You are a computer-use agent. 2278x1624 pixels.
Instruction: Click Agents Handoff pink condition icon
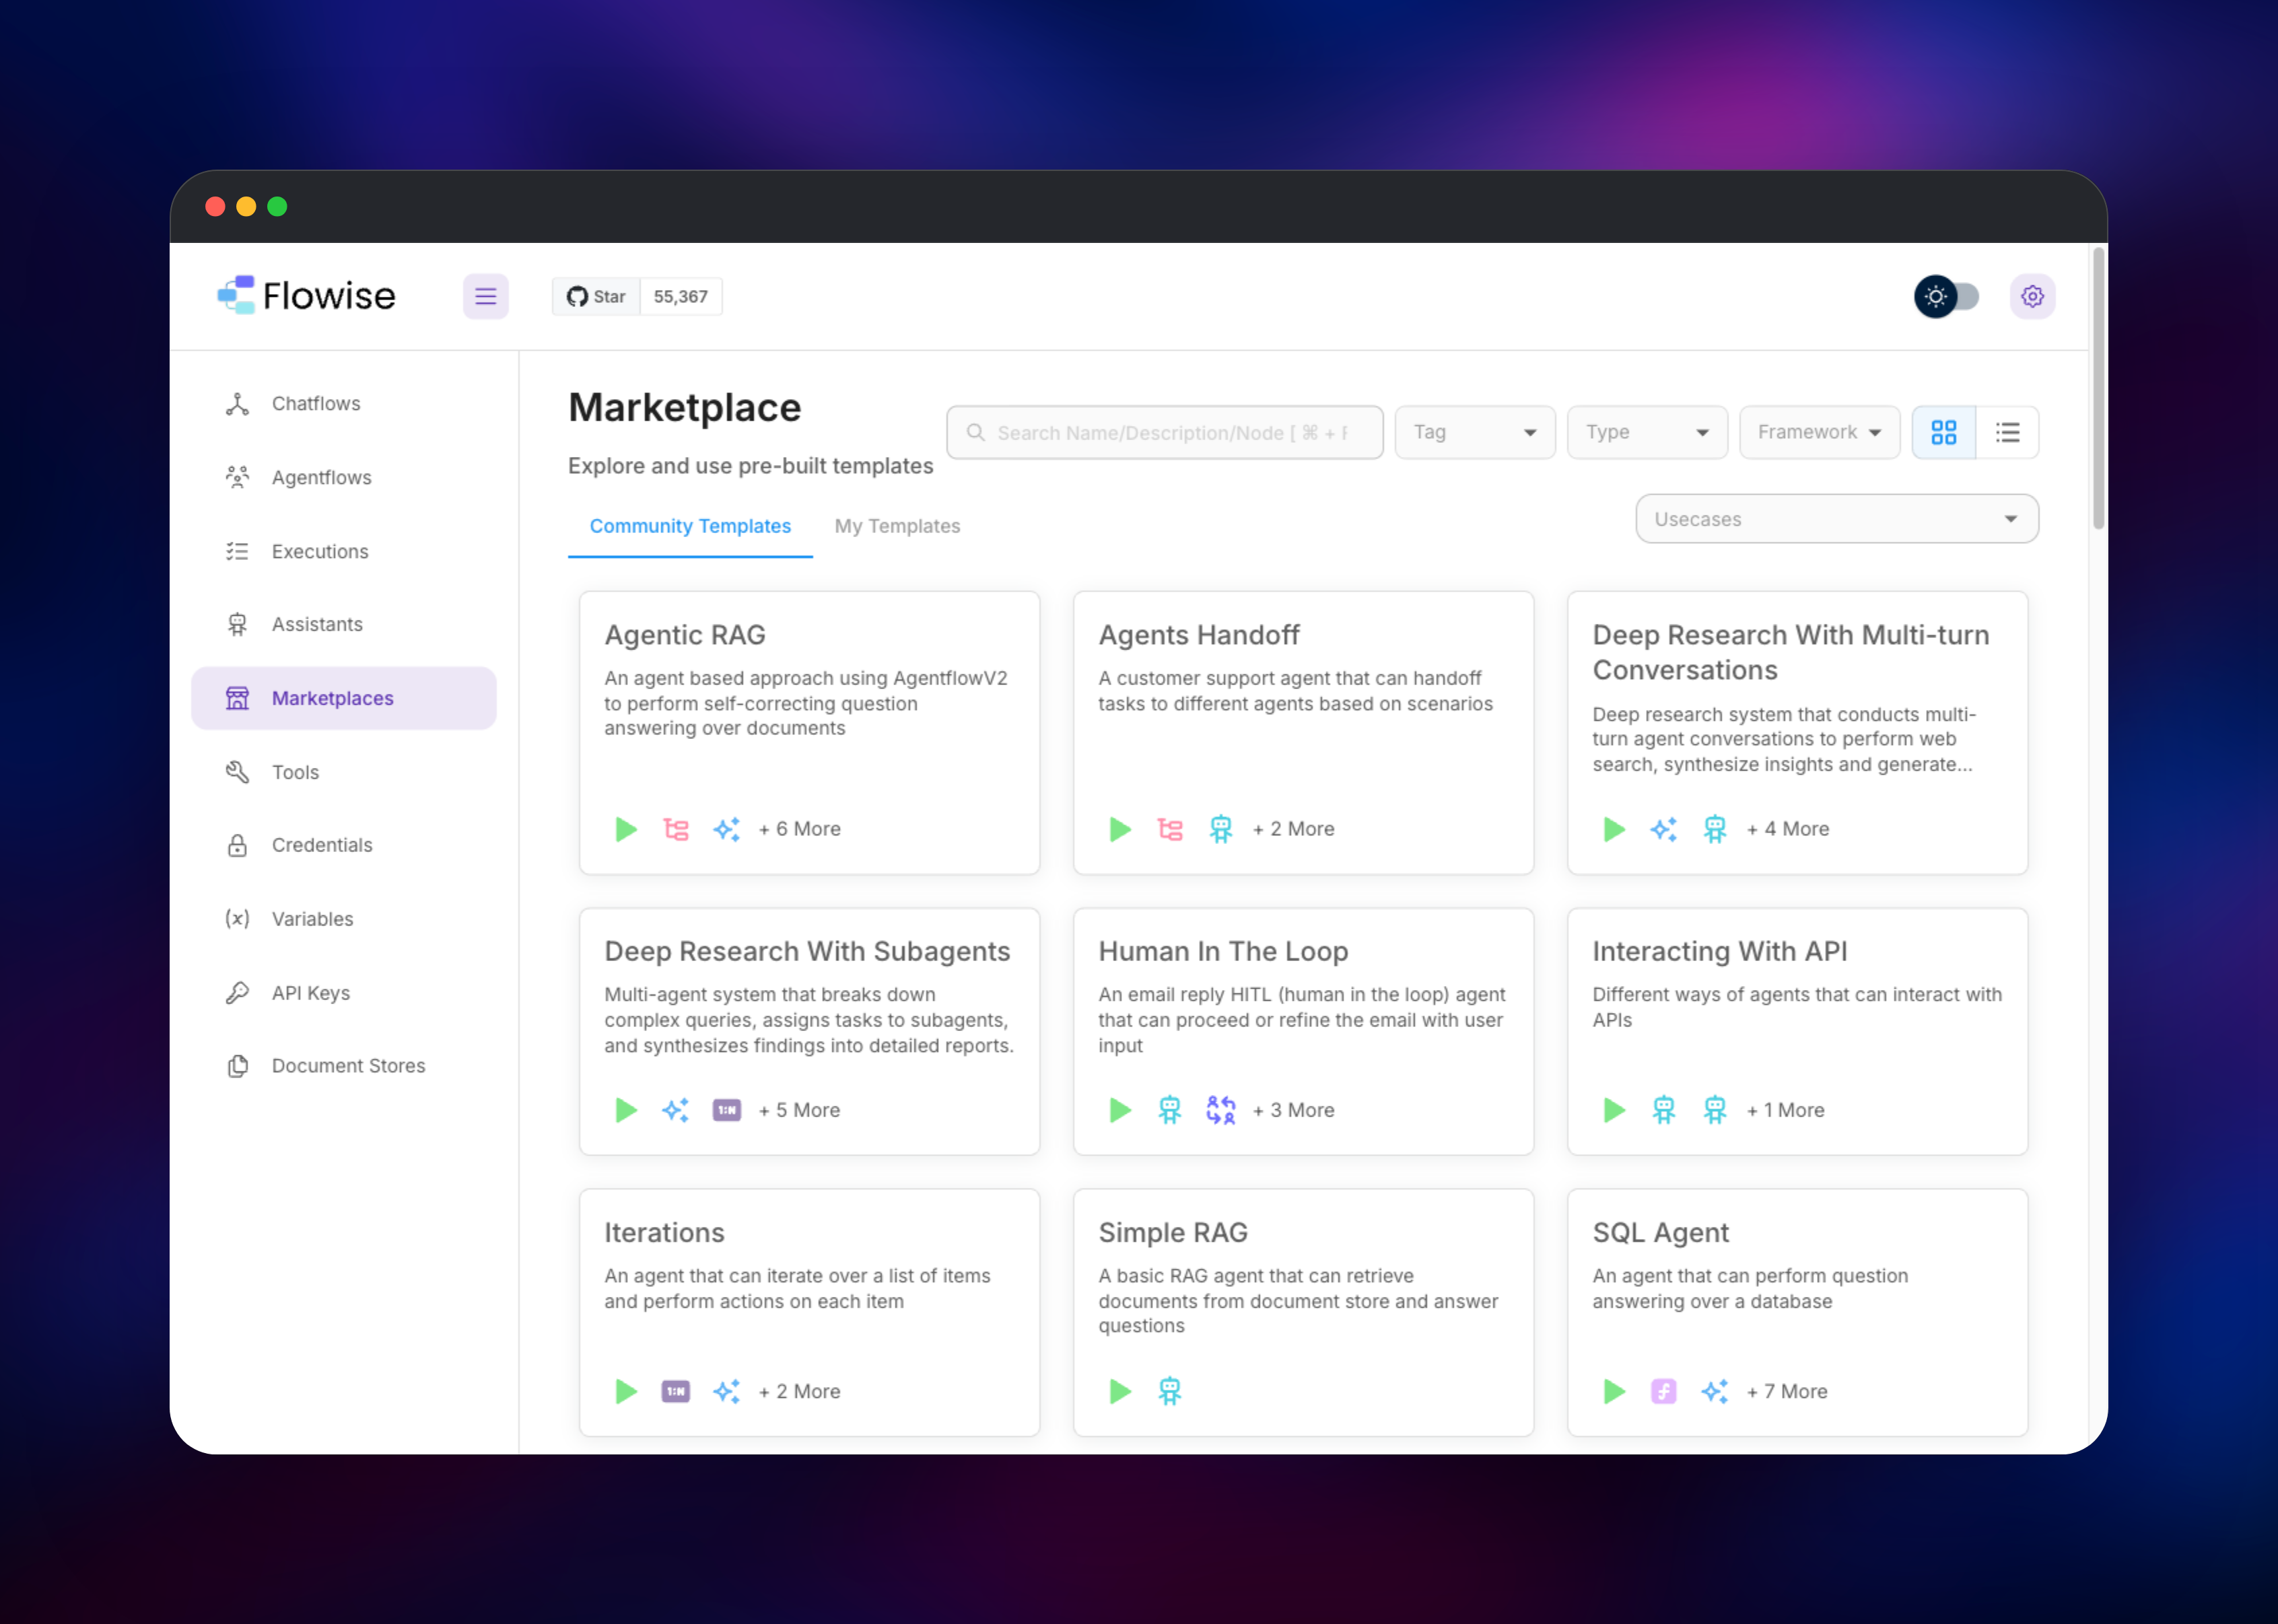(1170, 829)
